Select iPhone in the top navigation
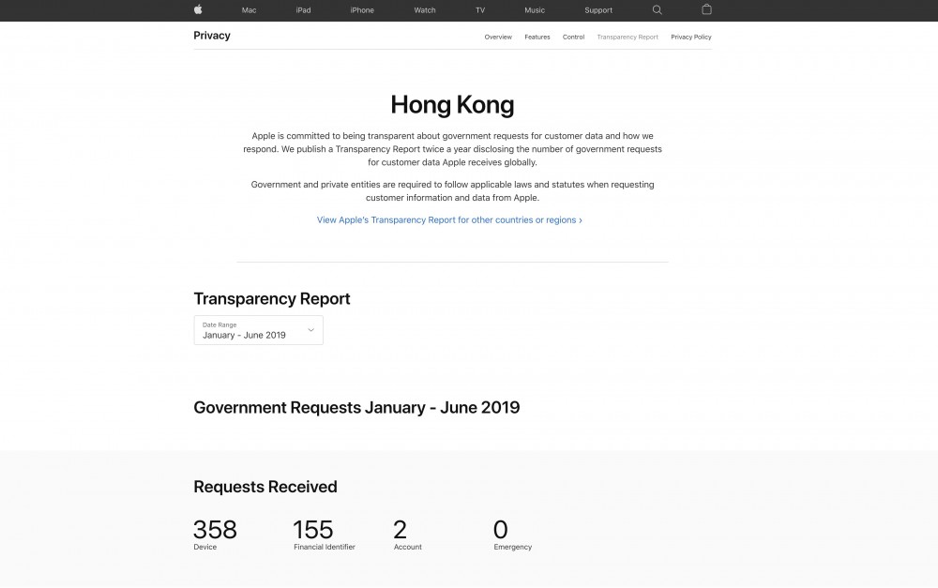The width and height of the screenshot is (938, 588). 362,10
